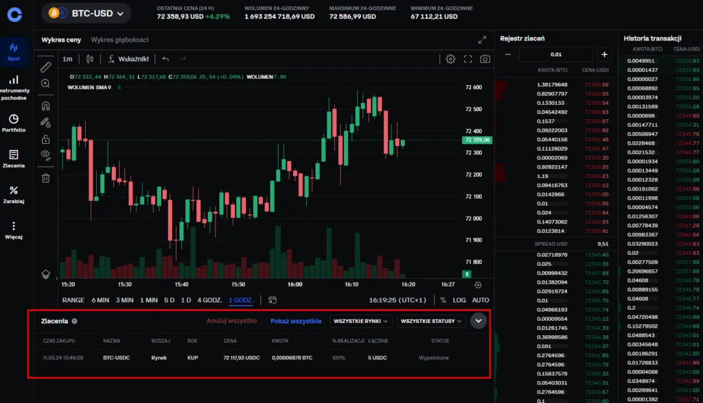Select the ruler measure tool
This screenshot has height=403, width=703.
46,67
